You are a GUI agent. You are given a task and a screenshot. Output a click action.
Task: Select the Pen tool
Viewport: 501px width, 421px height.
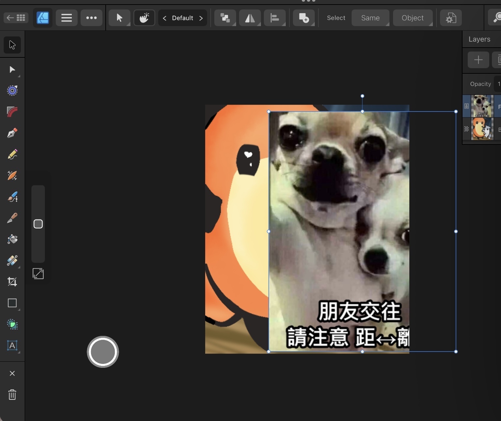[12, 133]
